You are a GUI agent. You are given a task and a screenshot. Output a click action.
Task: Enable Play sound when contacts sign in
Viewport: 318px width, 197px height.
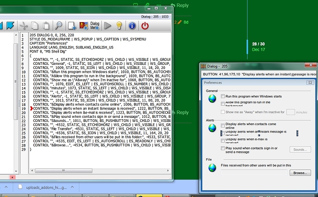pos(223,148)
